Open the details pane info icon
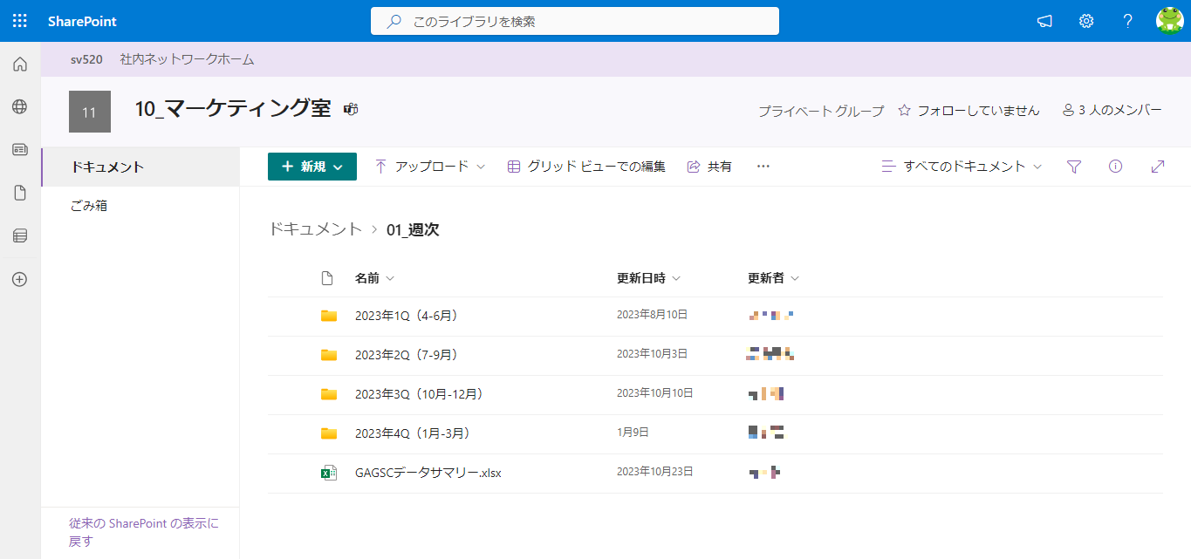Viewport: 1191px width, 559px height. (x=1115, y=166)
